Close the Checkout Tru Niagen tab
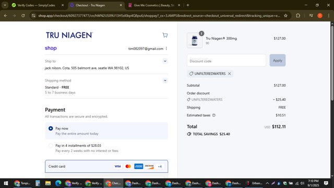The width and height of the screenshot is (334, 188). tap(121, 5)
